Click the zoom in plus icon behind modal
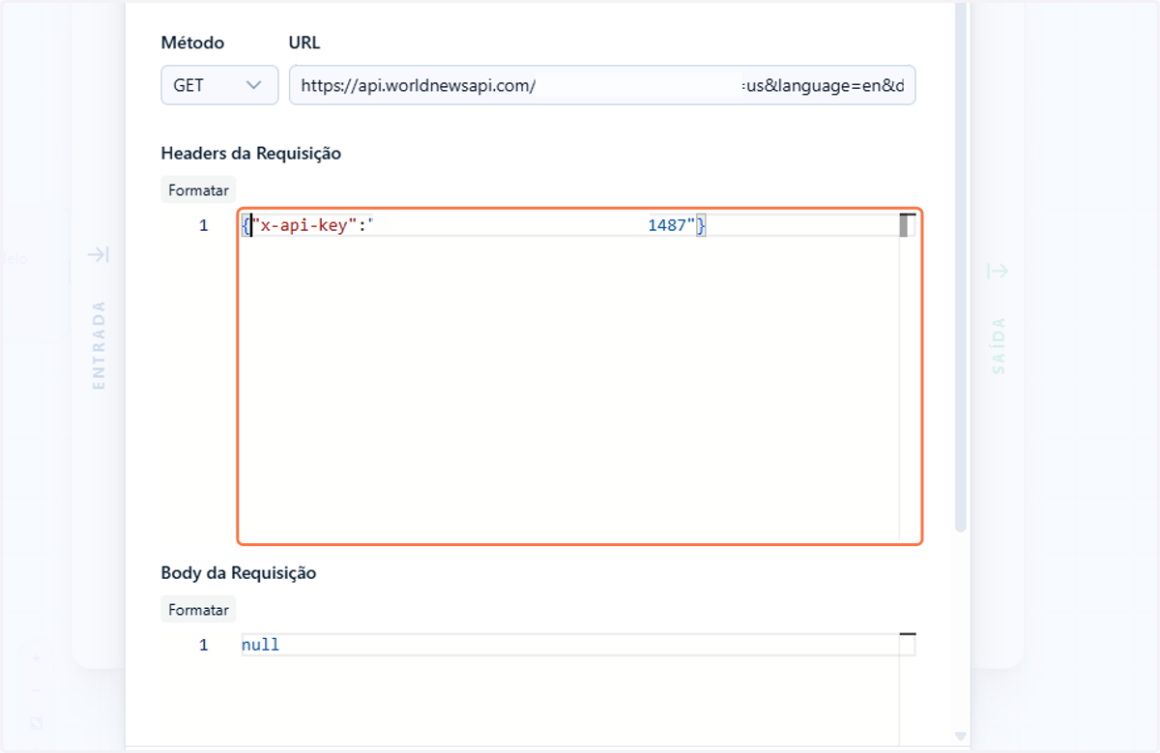1160x753 pixels. click(36, 658)
